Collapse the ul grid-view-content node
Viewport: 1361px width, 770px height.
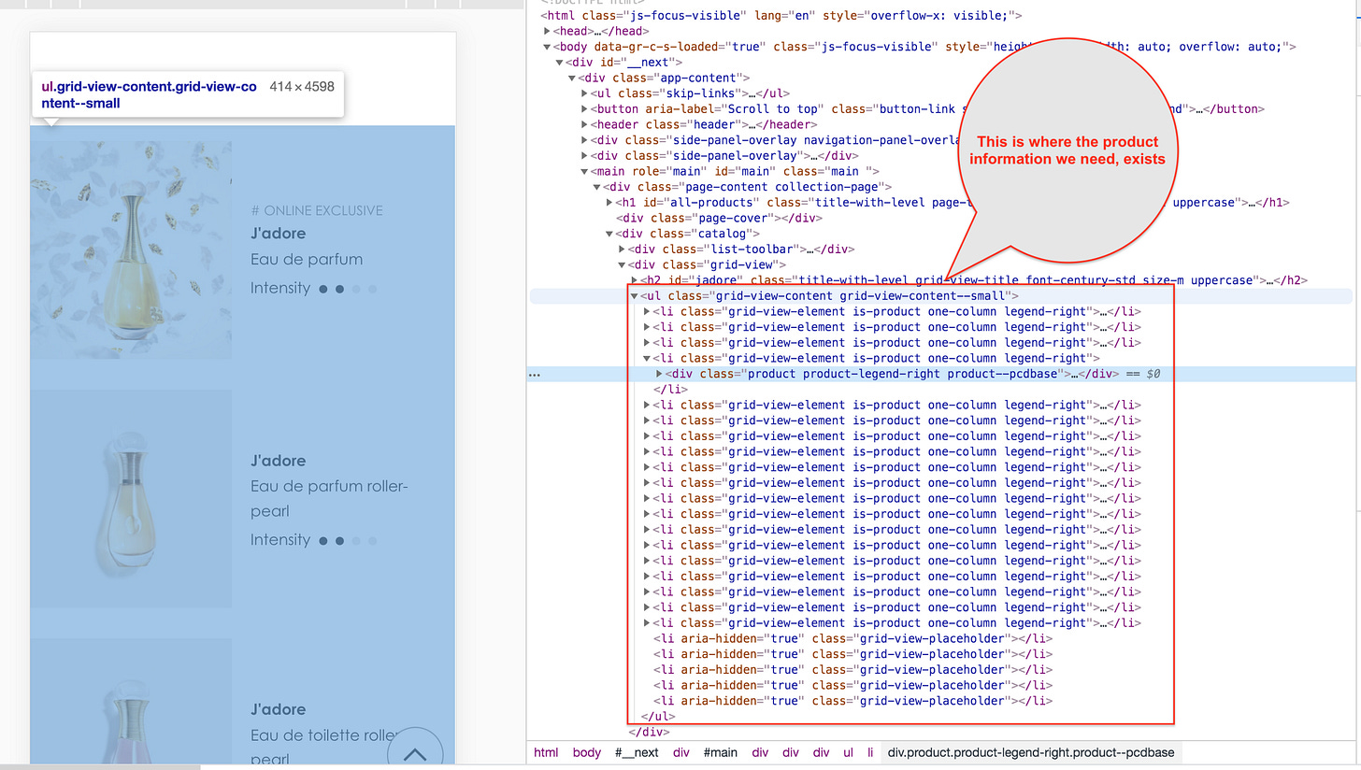636,296
